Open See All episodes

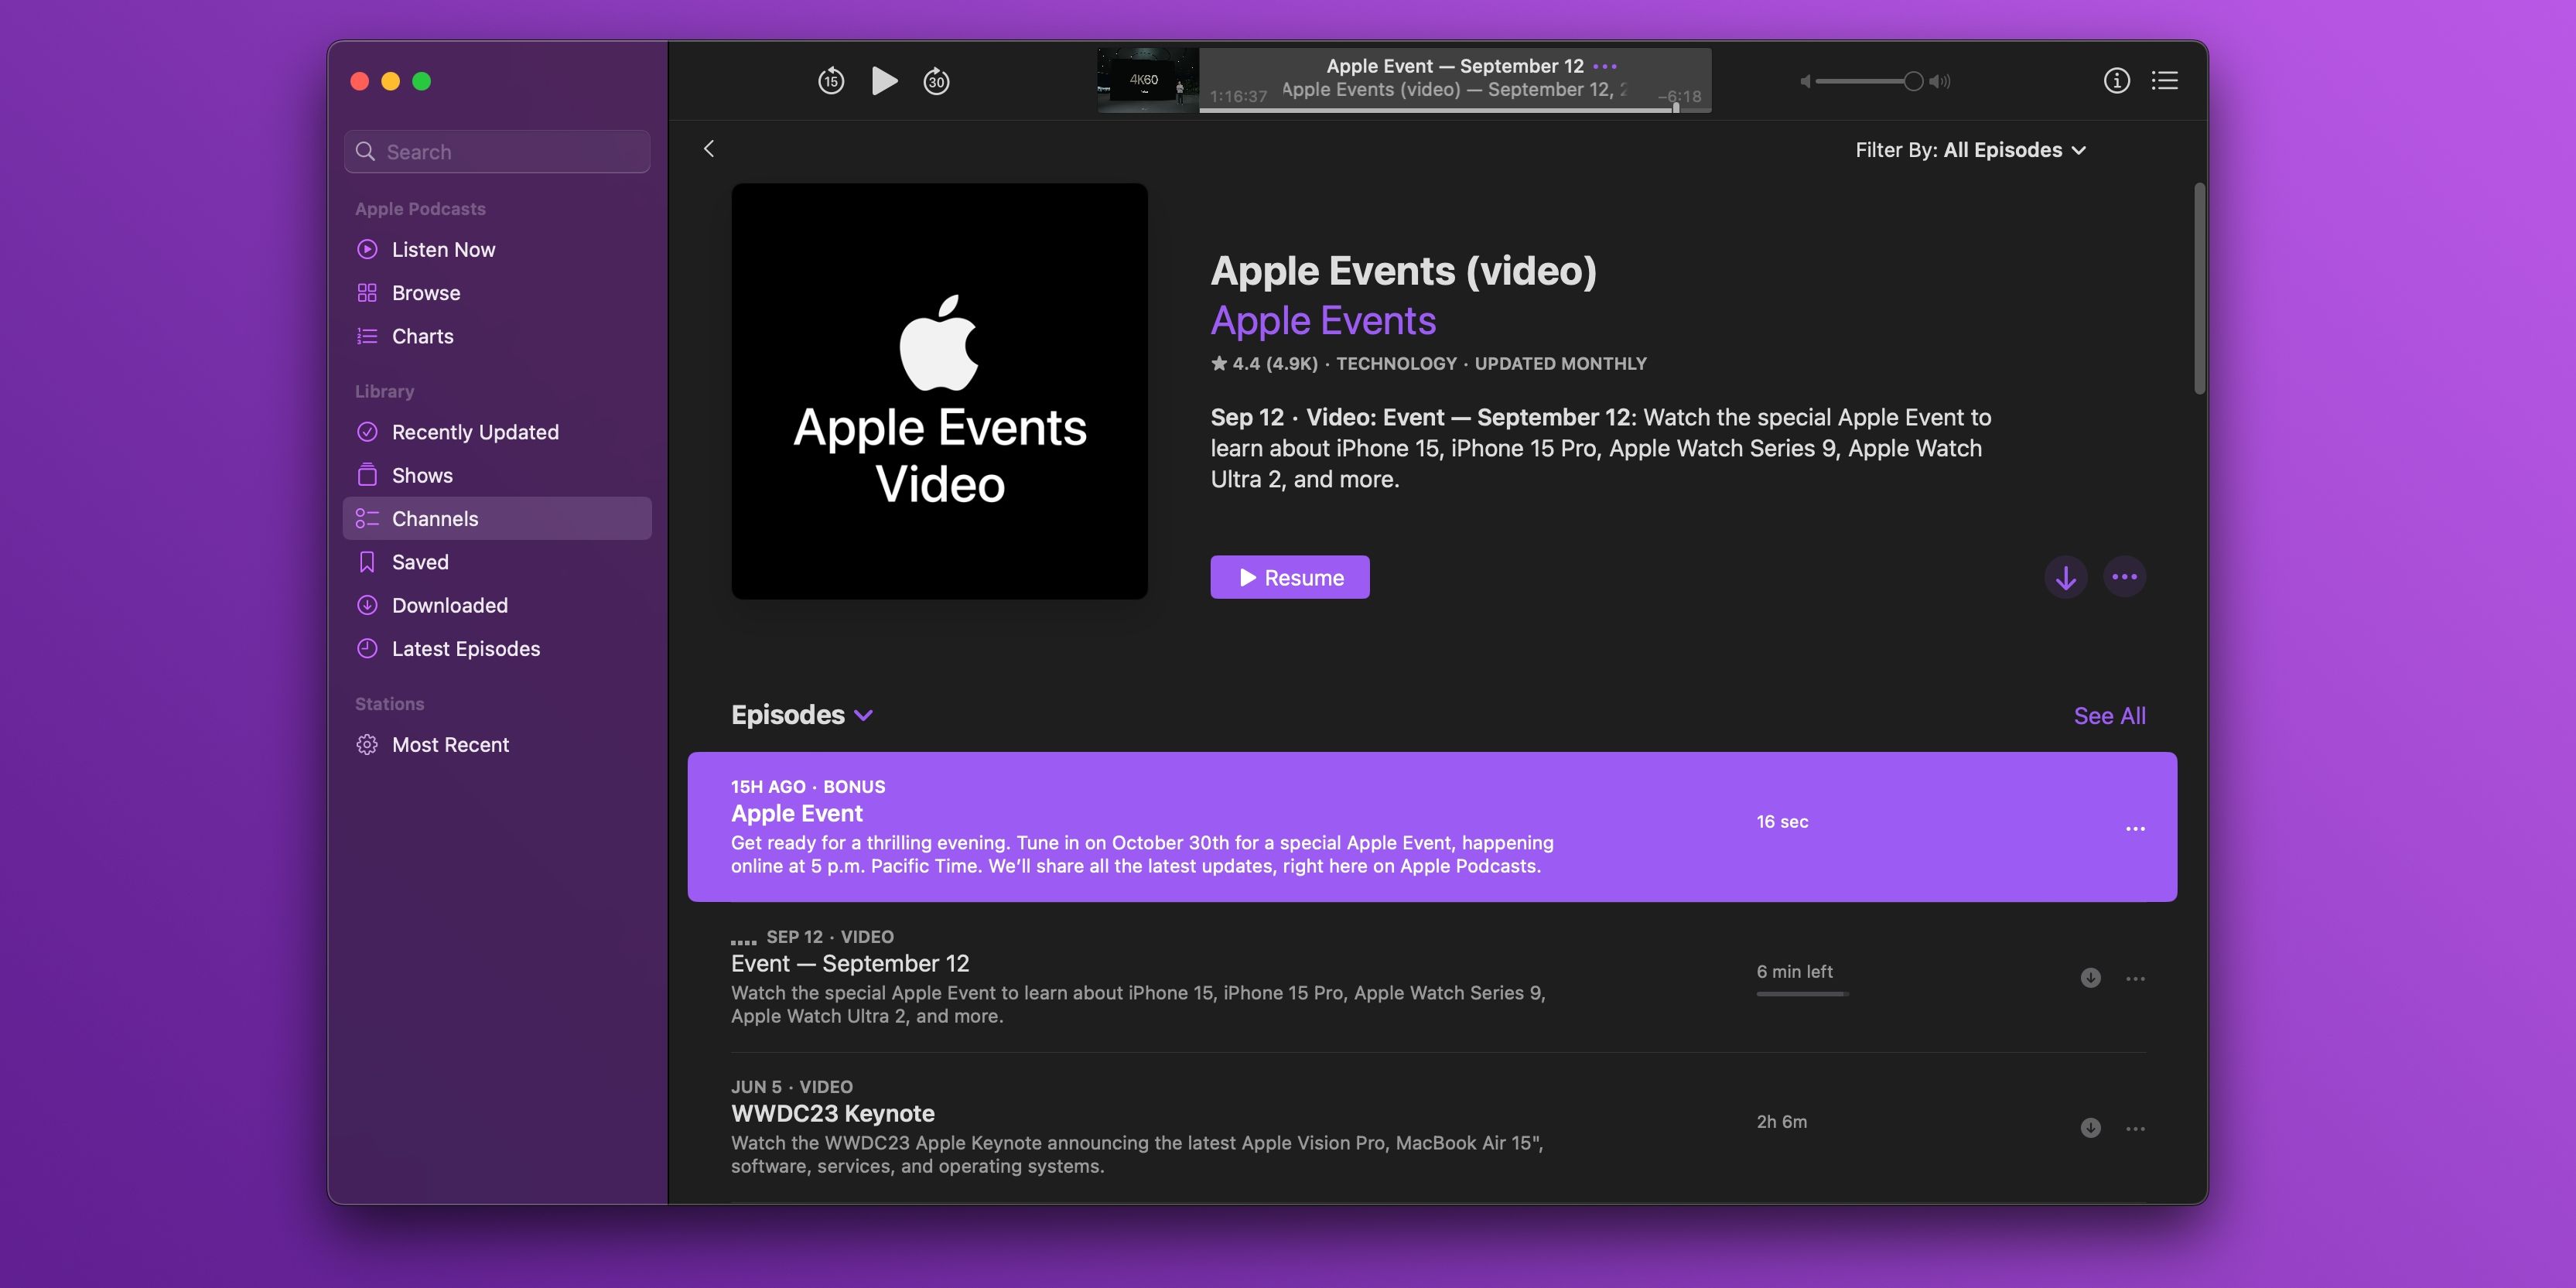point(2109,716)
